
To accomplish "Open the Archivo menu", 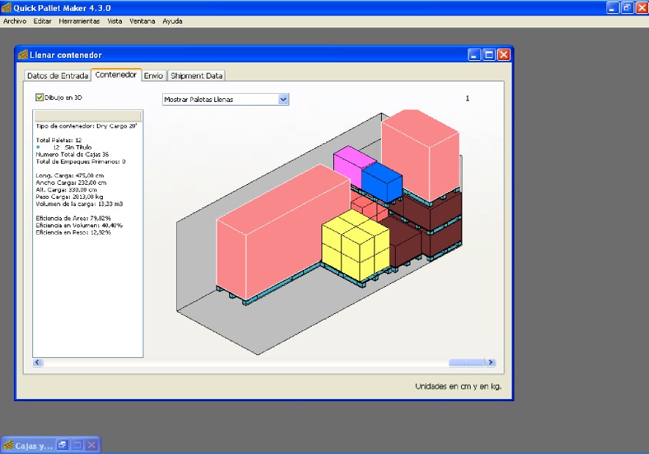I will pos(15,21).
